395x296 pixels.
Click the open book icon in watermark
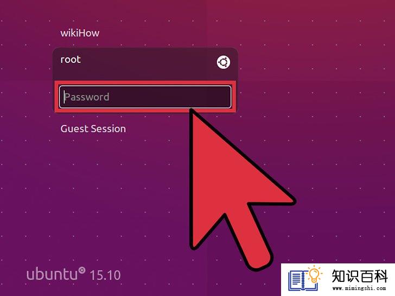click(302, 280)
